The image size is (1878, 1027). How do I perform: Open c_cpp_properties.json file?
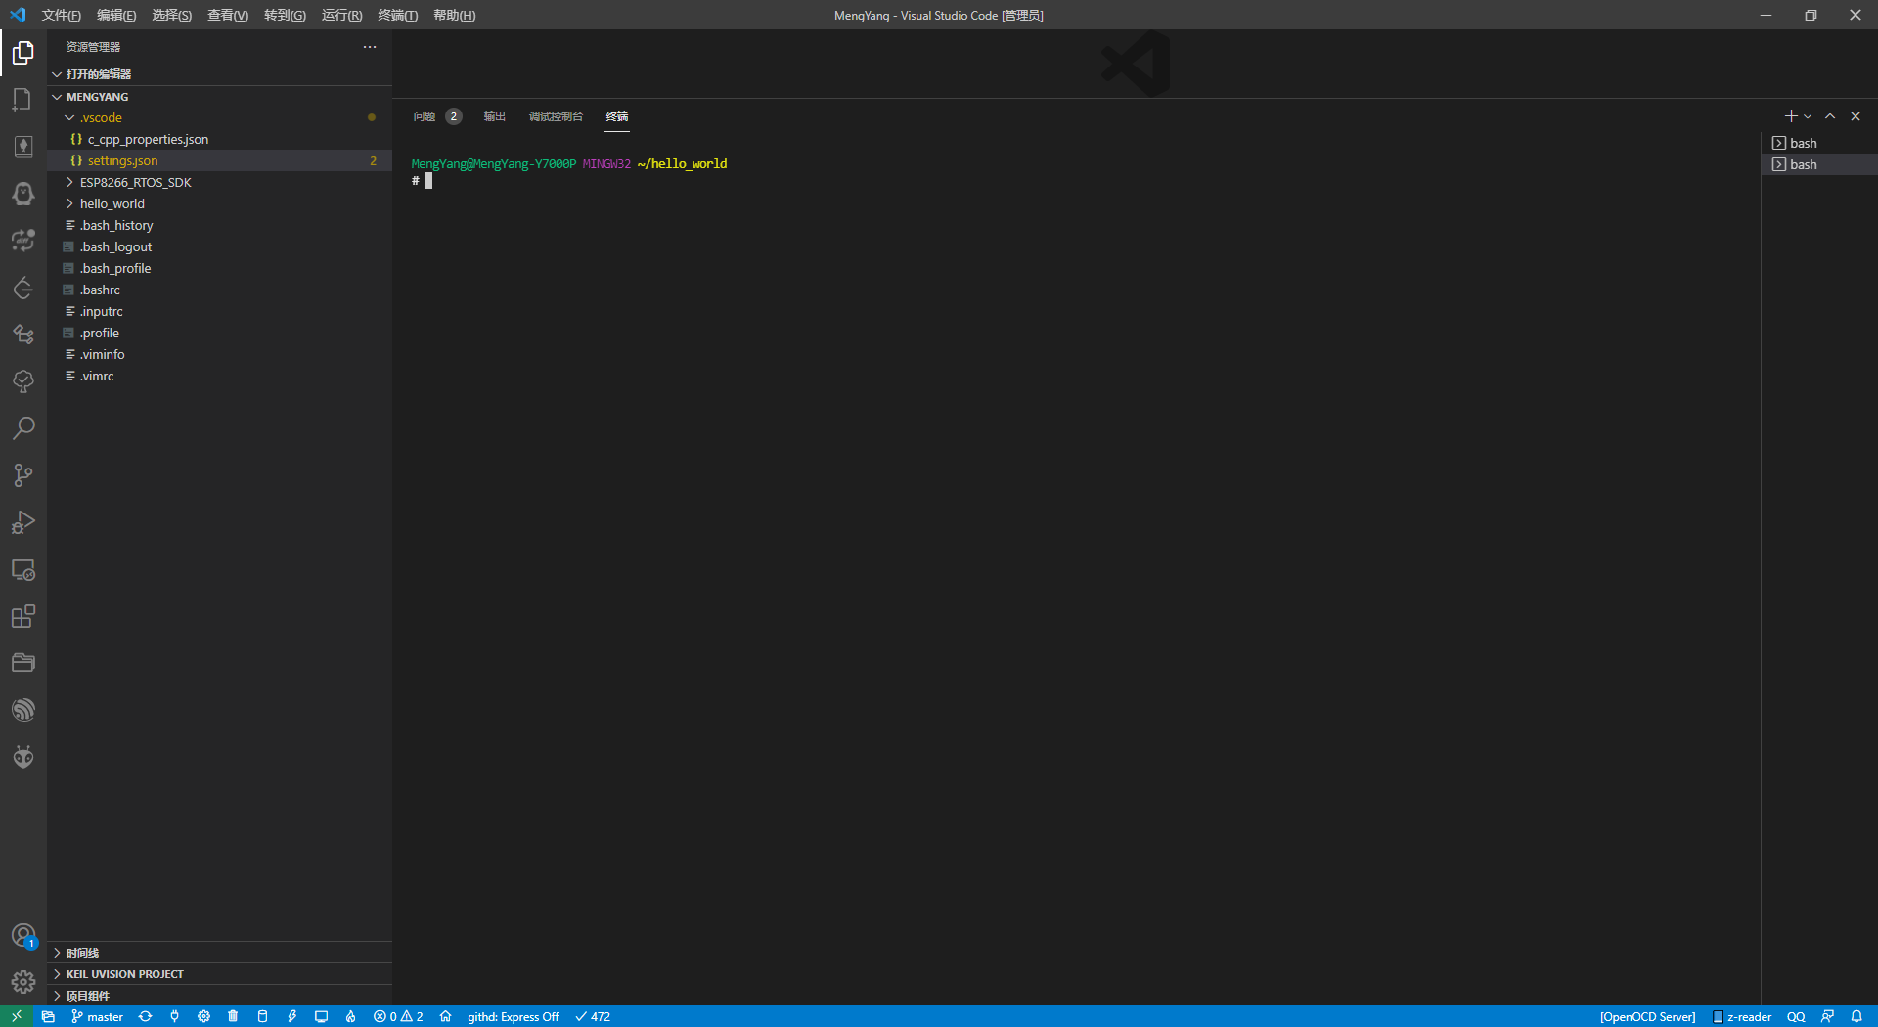click(219, 139)
